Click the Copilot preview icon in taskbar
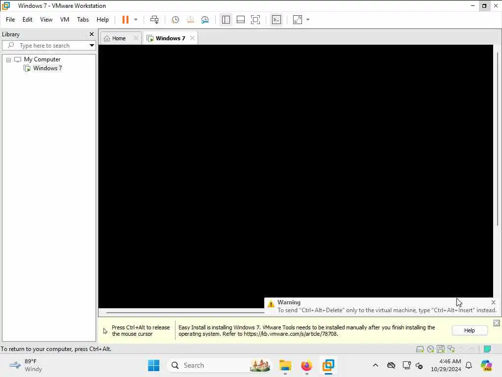The image size is (502, 377). (x=487, y=365)
